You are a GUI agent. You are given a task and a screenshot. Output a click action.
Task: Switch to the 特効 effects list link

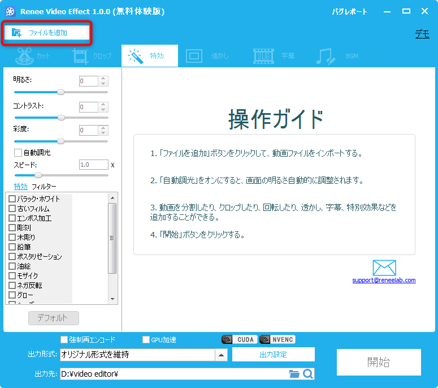coord(21,187)
